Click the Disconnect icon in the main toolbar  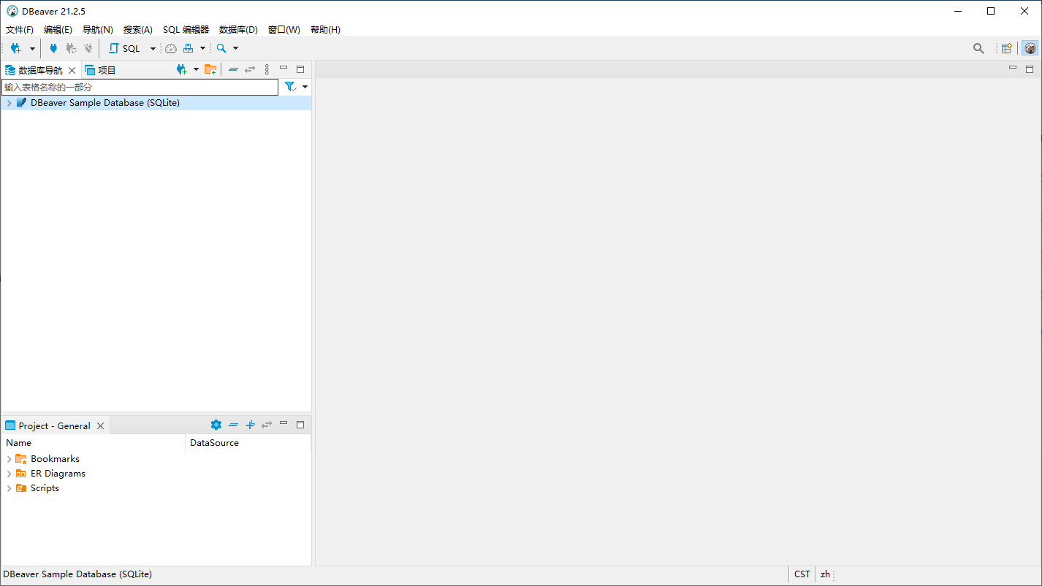tap(88, 48)
